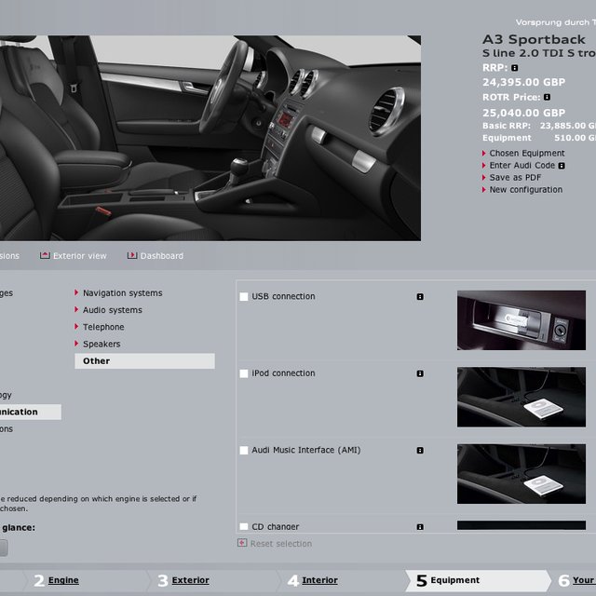Click the Dashboard view icon
Screen dimensions: 596x596
[x=132, y=255]
